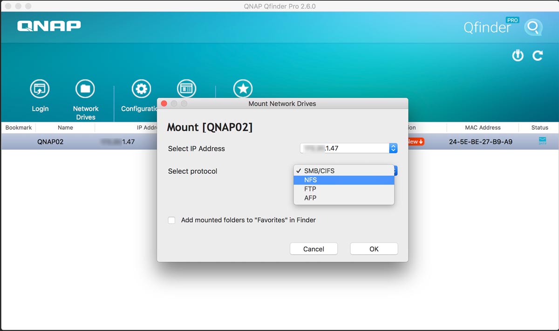
Task: Click the star Bookmark toolbar icon
Action: pos(242,89)
